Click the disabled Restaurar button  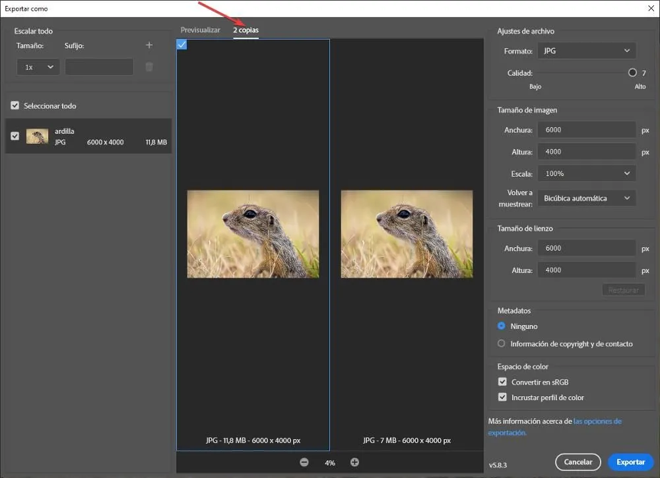point(624,290)
